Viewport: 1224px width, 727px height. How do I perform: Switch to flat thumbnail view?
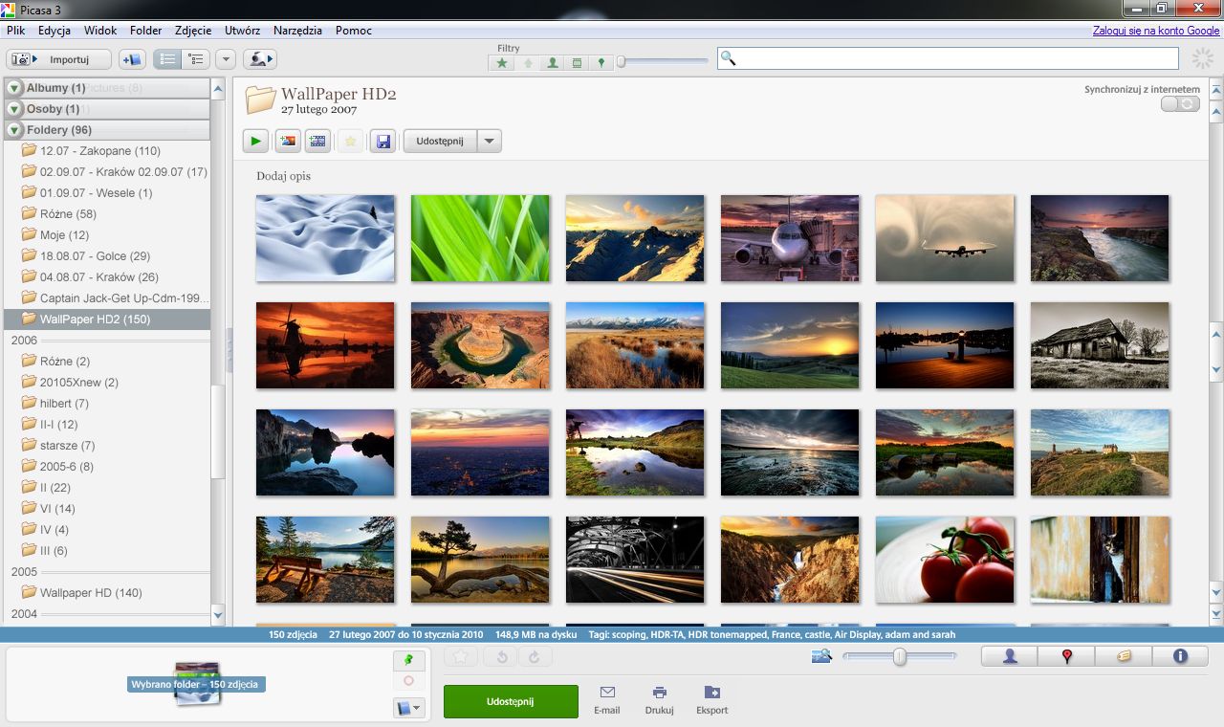click(x=167, y=59)
